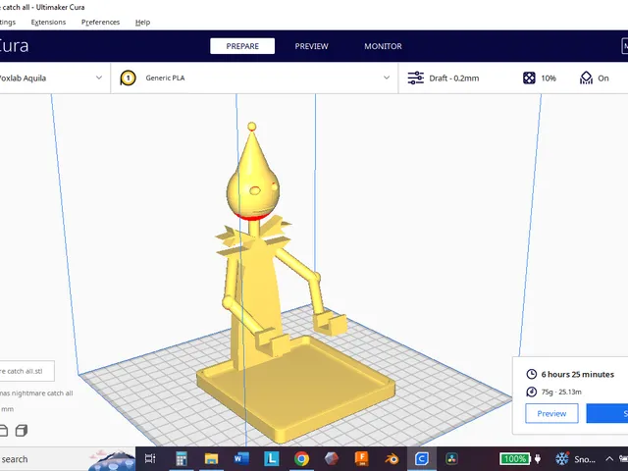
Task: Click the print time clock icon
Action: click(532, 374)
